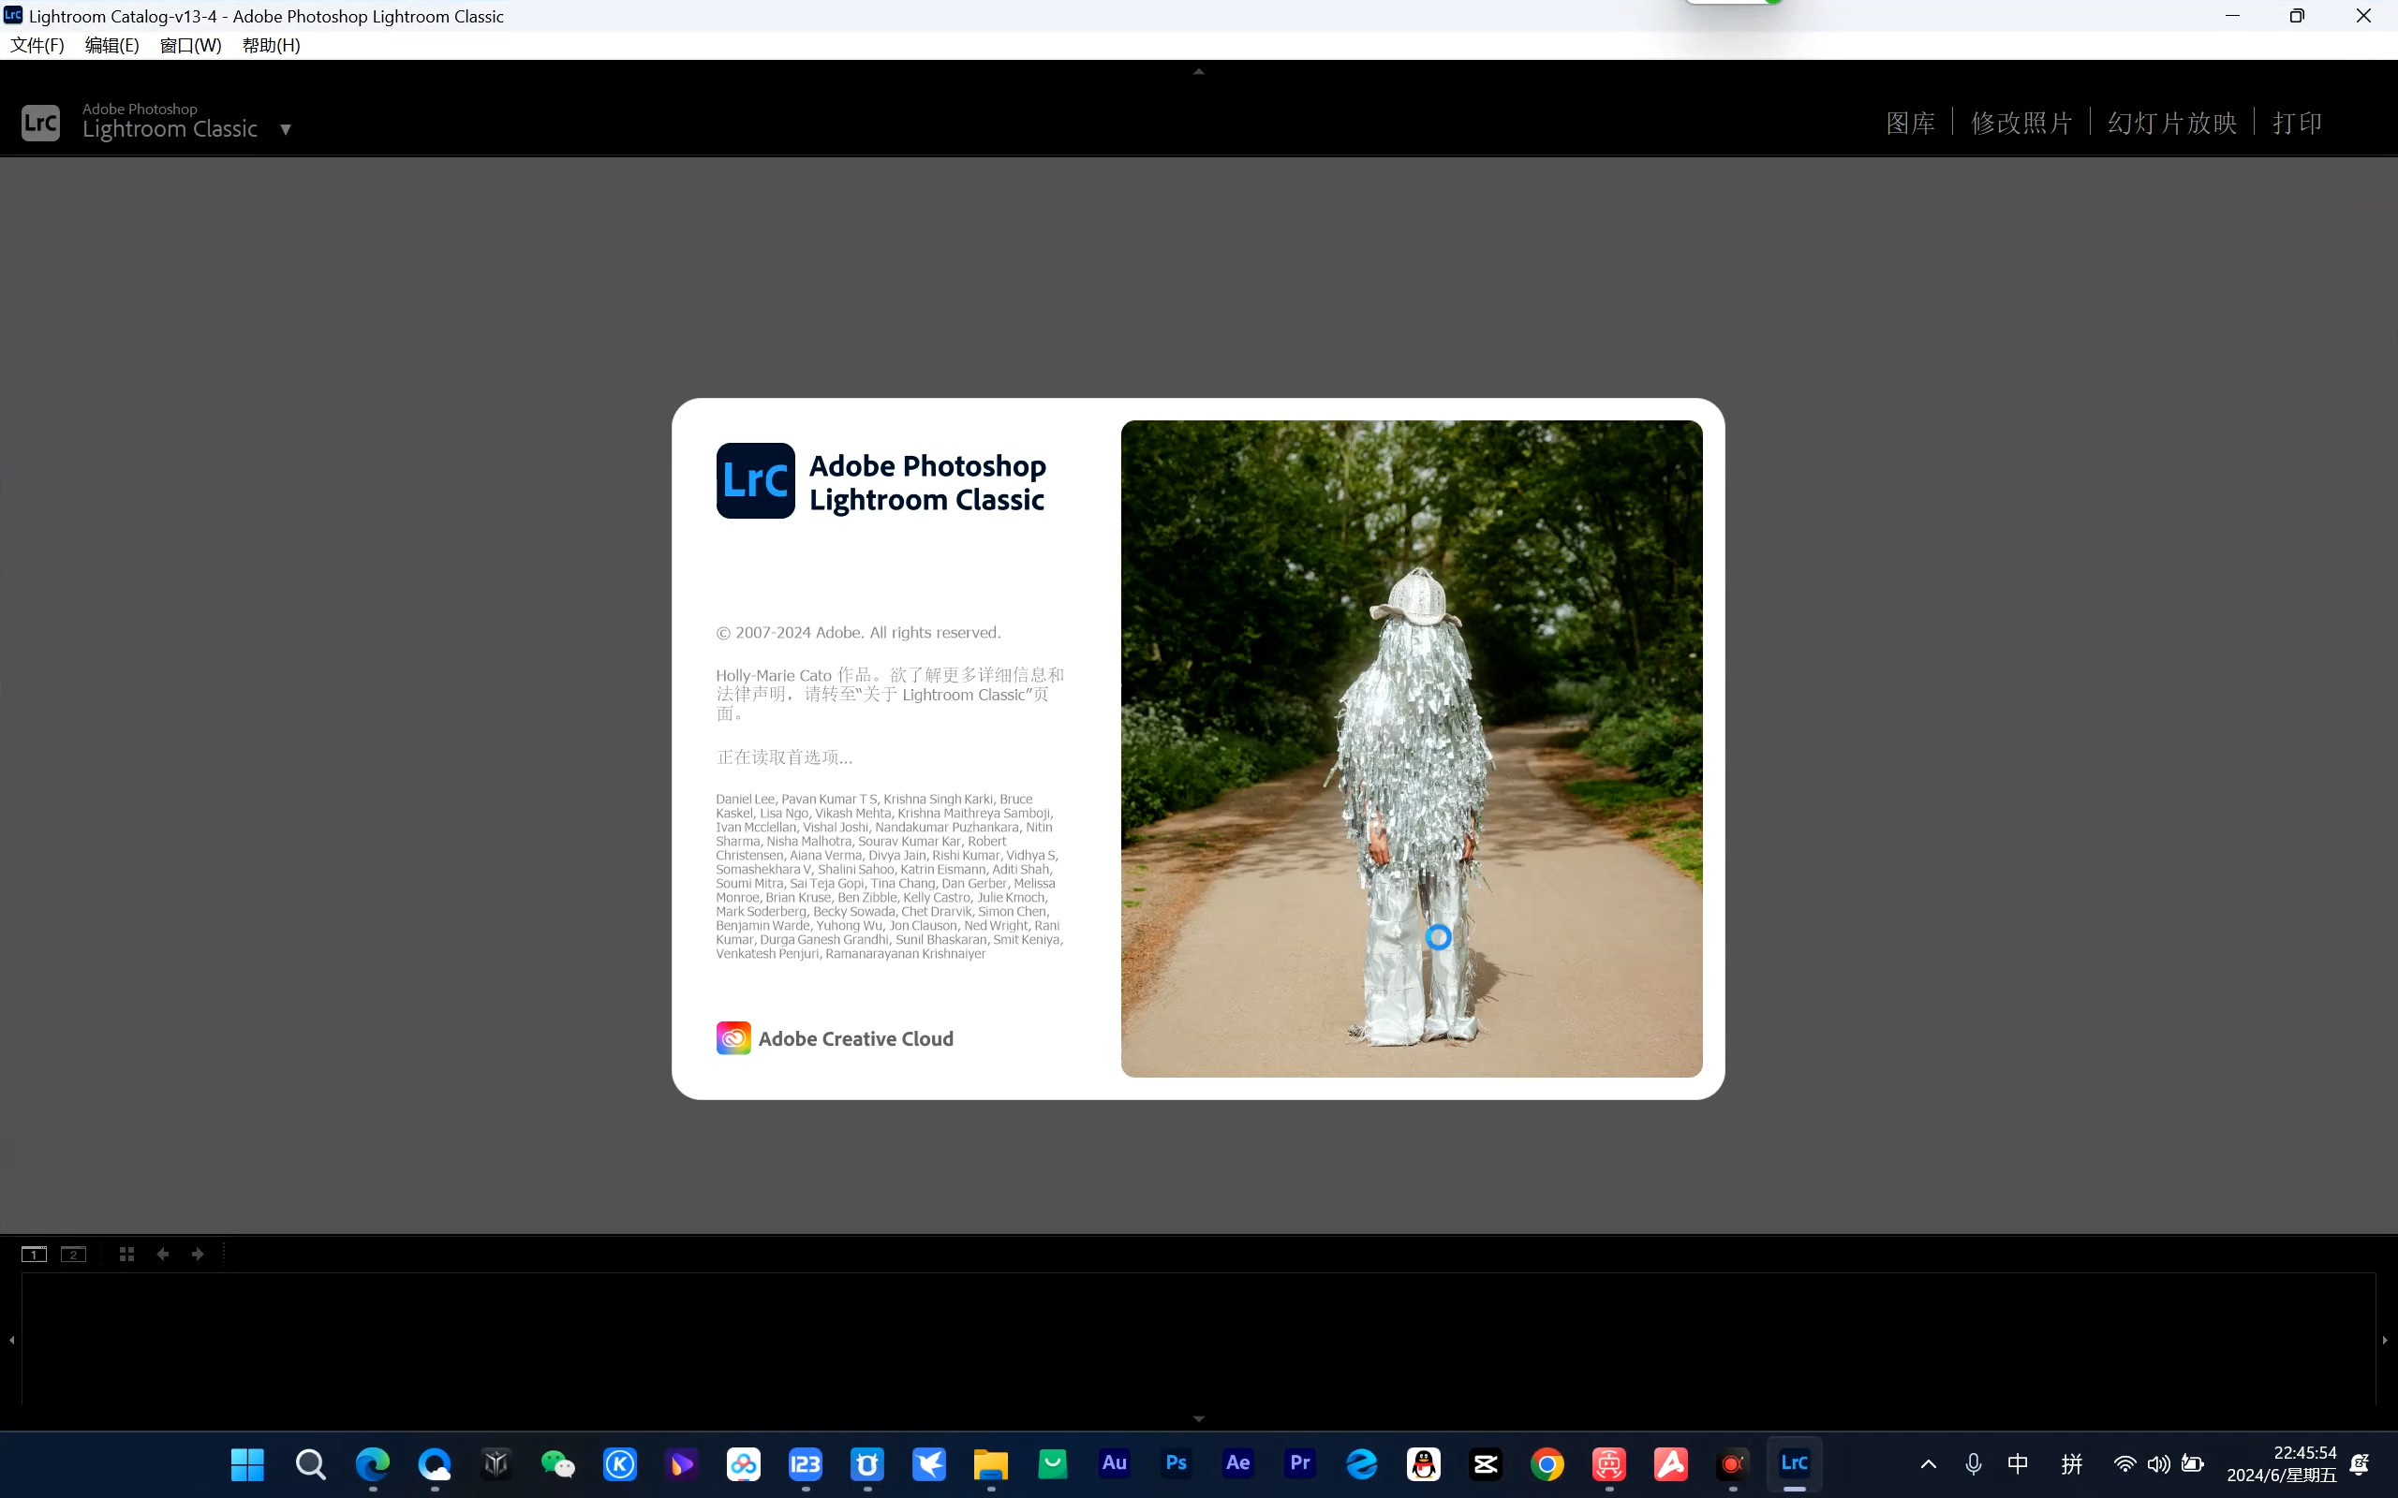Click the Lrc identity plate logo

coord(40,123)
